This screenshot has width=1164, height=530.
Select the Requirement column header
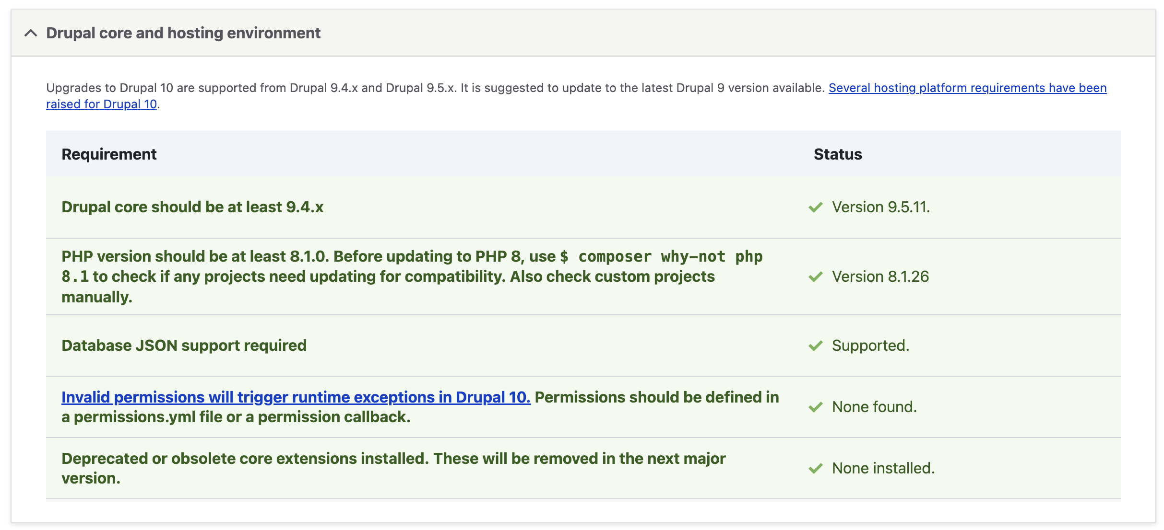pyautogui.click(x=109, y=154)
